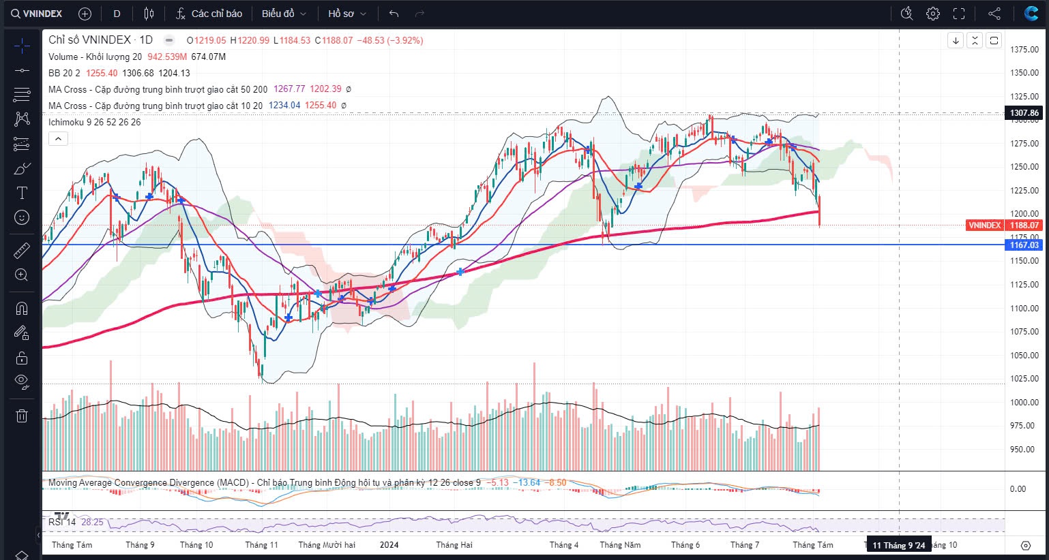Screen dimensions: 1049x560
Task: Click RSI value 28.25
Action: coord(92,522)
